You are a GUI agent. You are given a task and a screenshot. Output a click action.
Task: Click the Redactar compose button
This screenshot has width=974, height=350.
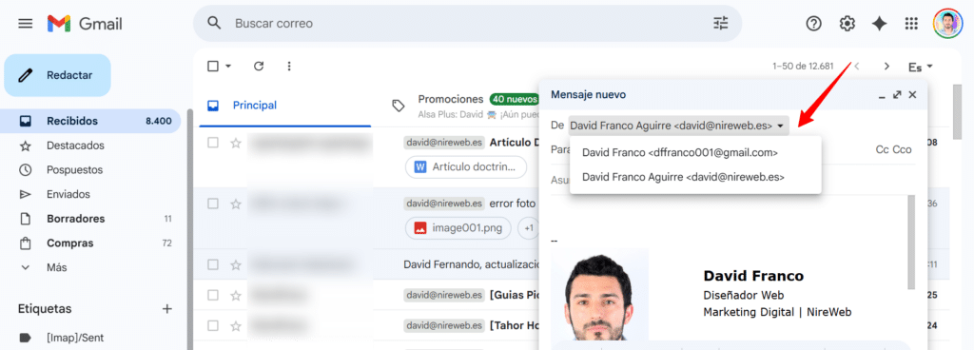click(58, 75)
